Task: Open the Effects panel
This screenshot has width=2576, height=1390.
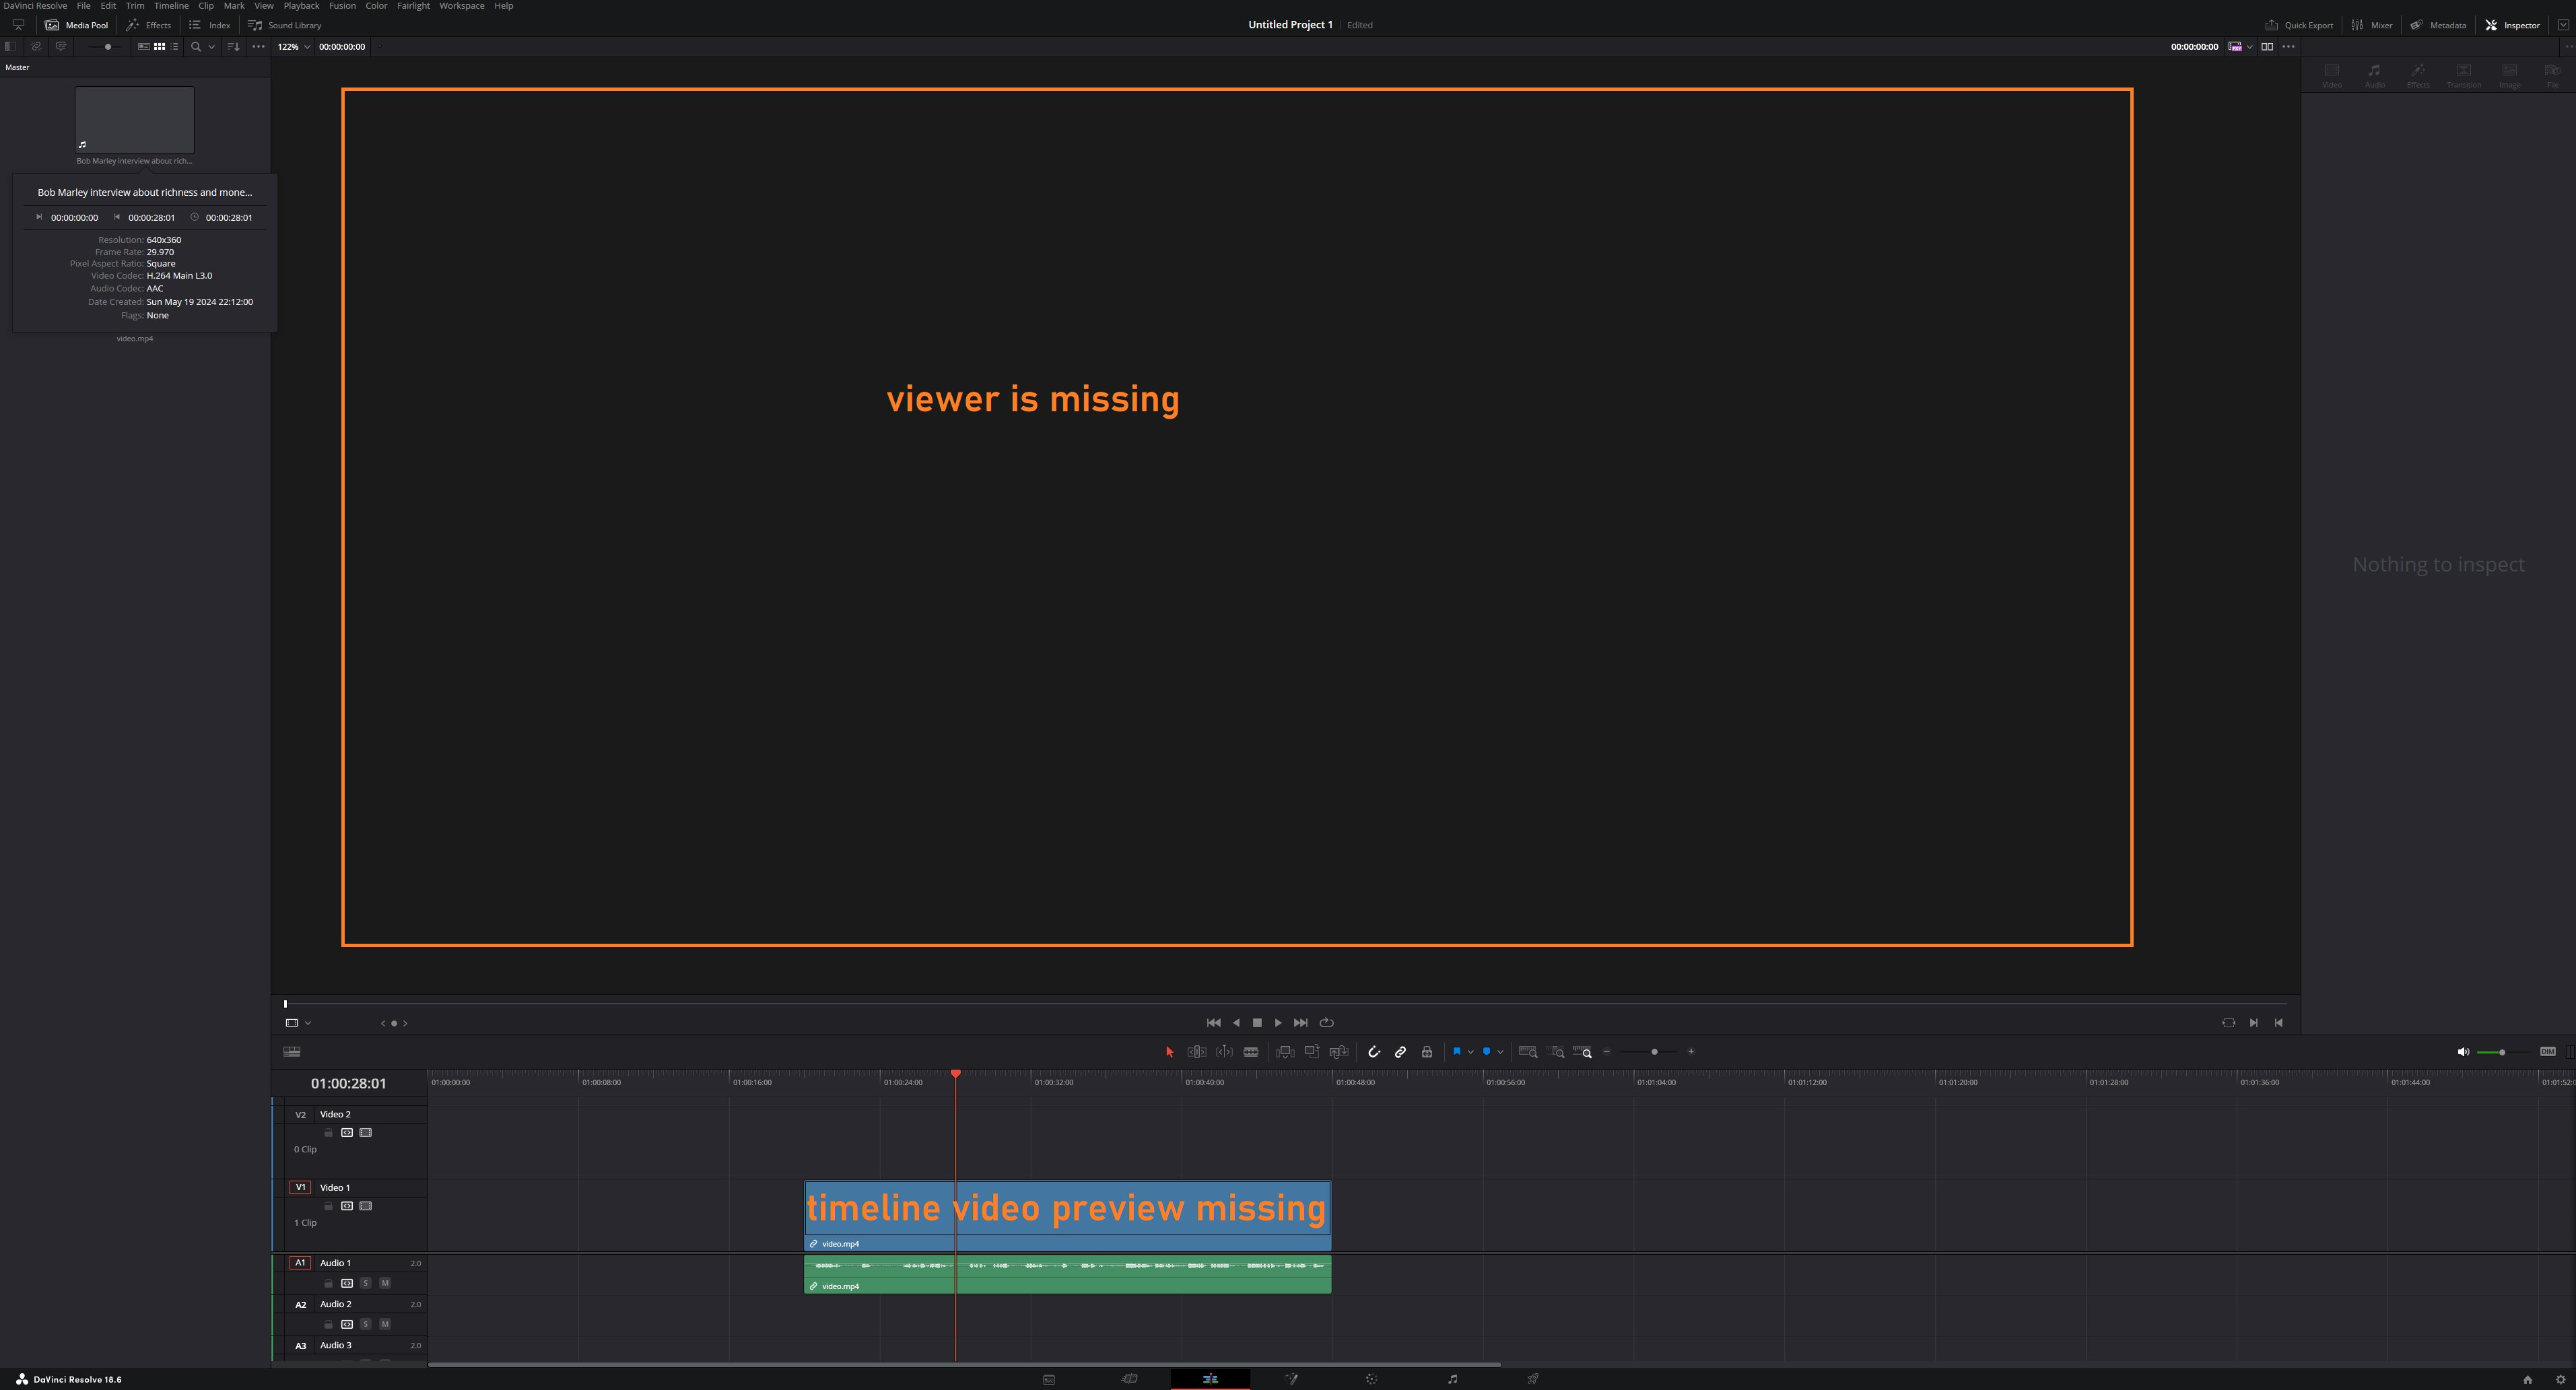Action: (149, 25)
